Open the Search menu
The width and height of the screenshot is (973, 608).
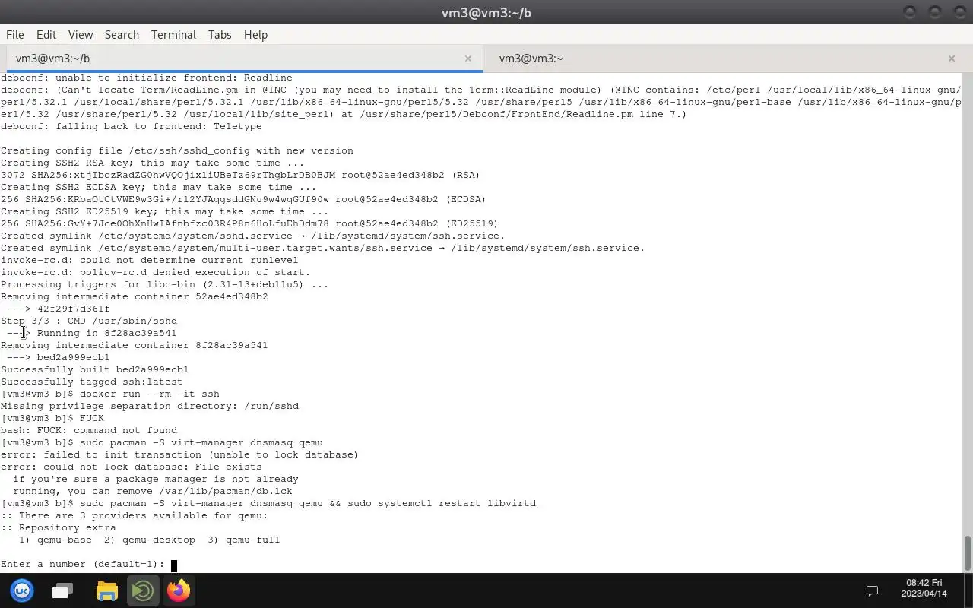[122, 35]
